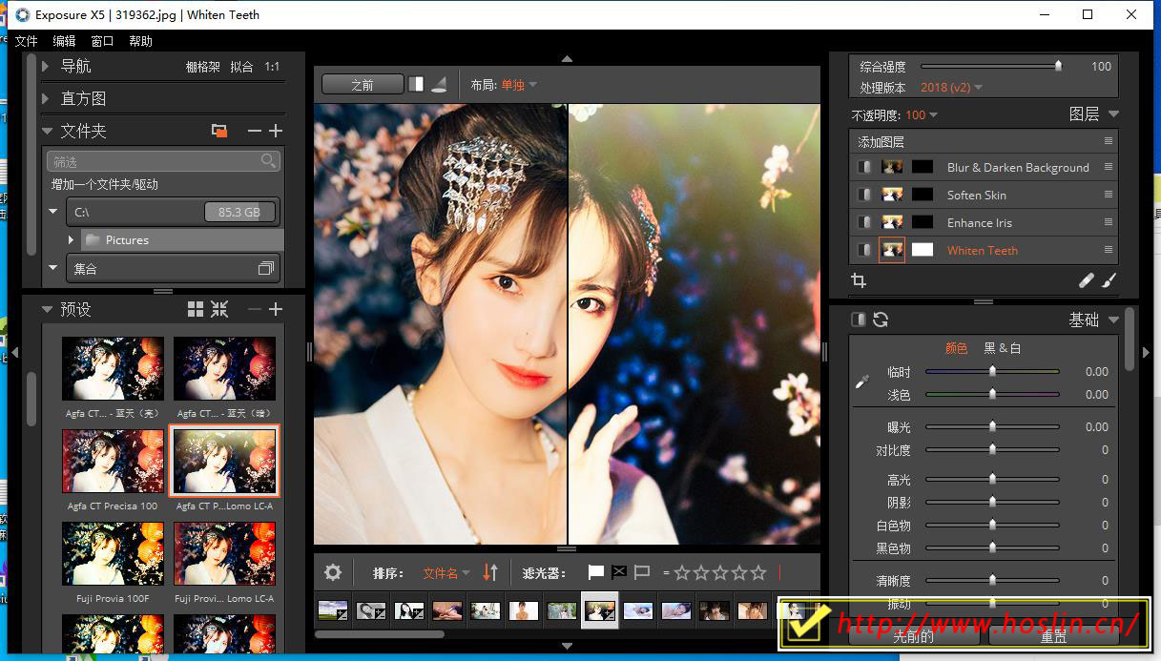This screenshot has width=1161, height=661.
Task: Toggle visibility of Blur & Darken Background layer
Action: [863, 167]
